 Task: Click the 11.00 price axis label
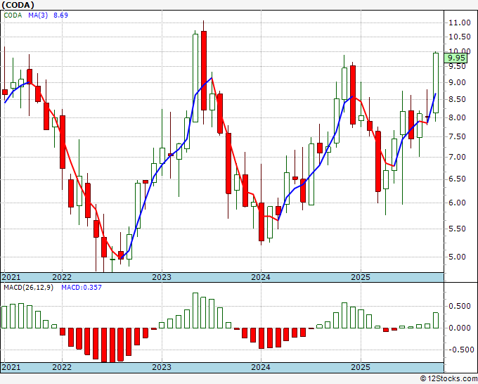click(x=460, y=23)
